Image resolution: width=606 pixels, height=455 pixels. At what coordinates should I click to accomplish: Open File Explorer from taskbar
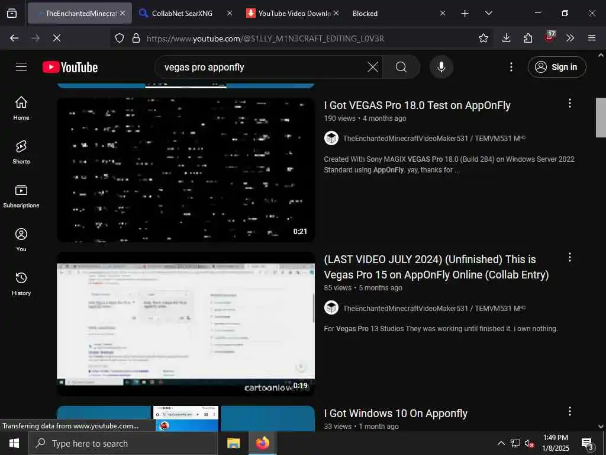coord(233,443)
